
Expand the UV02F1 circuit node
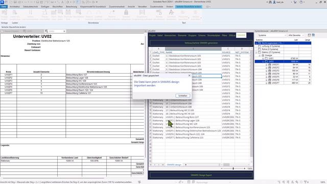267,65
